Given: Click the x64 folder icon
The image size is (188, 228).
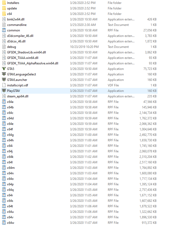Looking at the screenshot, I should click(4, 14).
